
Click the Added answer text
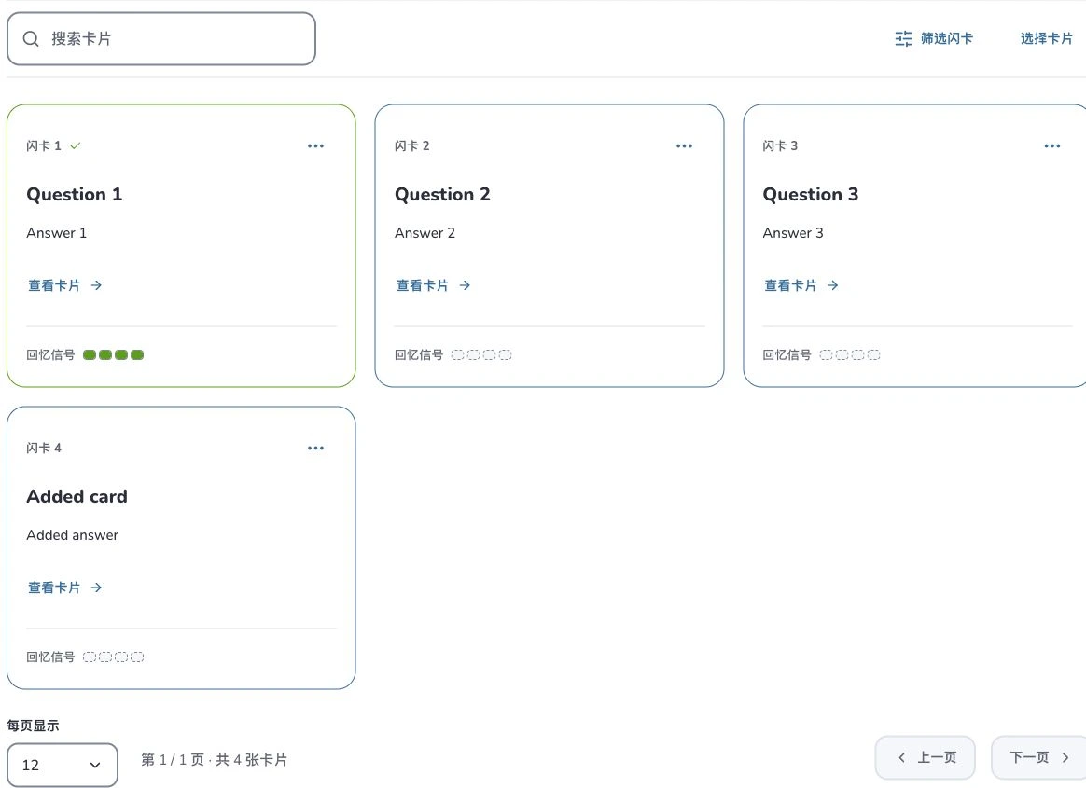[x=73, y=535]
